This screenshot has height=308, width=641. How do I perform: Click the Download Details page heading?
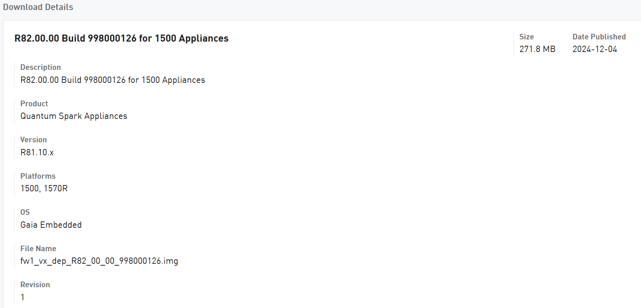pyautogui.click(x=38, y=7)
